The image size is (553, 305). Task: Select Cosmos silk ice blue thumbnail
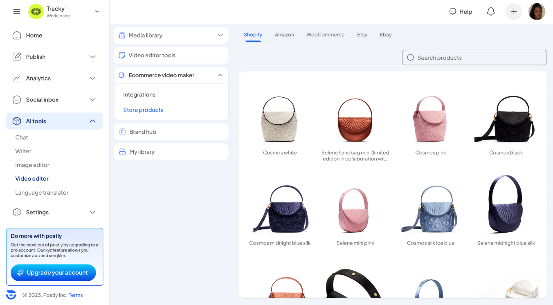point(430,209)
